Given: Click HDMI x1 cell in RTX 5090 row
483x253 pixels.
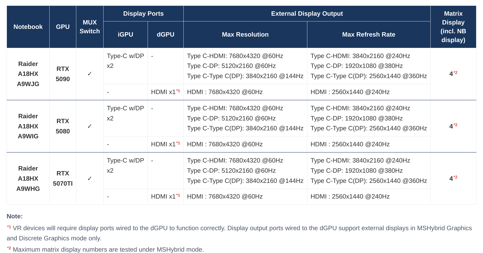Looking at the screenshot, I should pos(165,92).
